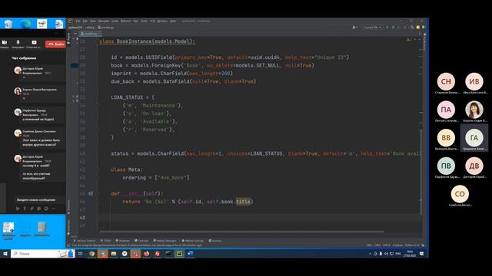Open the Structure side tool tab
This screenshot has height=276, width=492.
(68, 206)
